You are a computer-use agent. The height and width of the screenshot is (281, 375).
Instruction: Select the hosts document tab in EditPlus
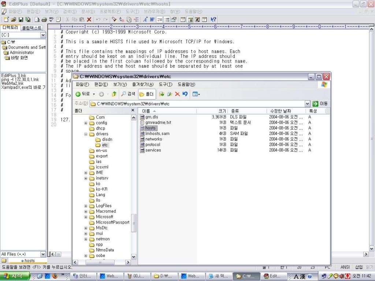[28, 261]
